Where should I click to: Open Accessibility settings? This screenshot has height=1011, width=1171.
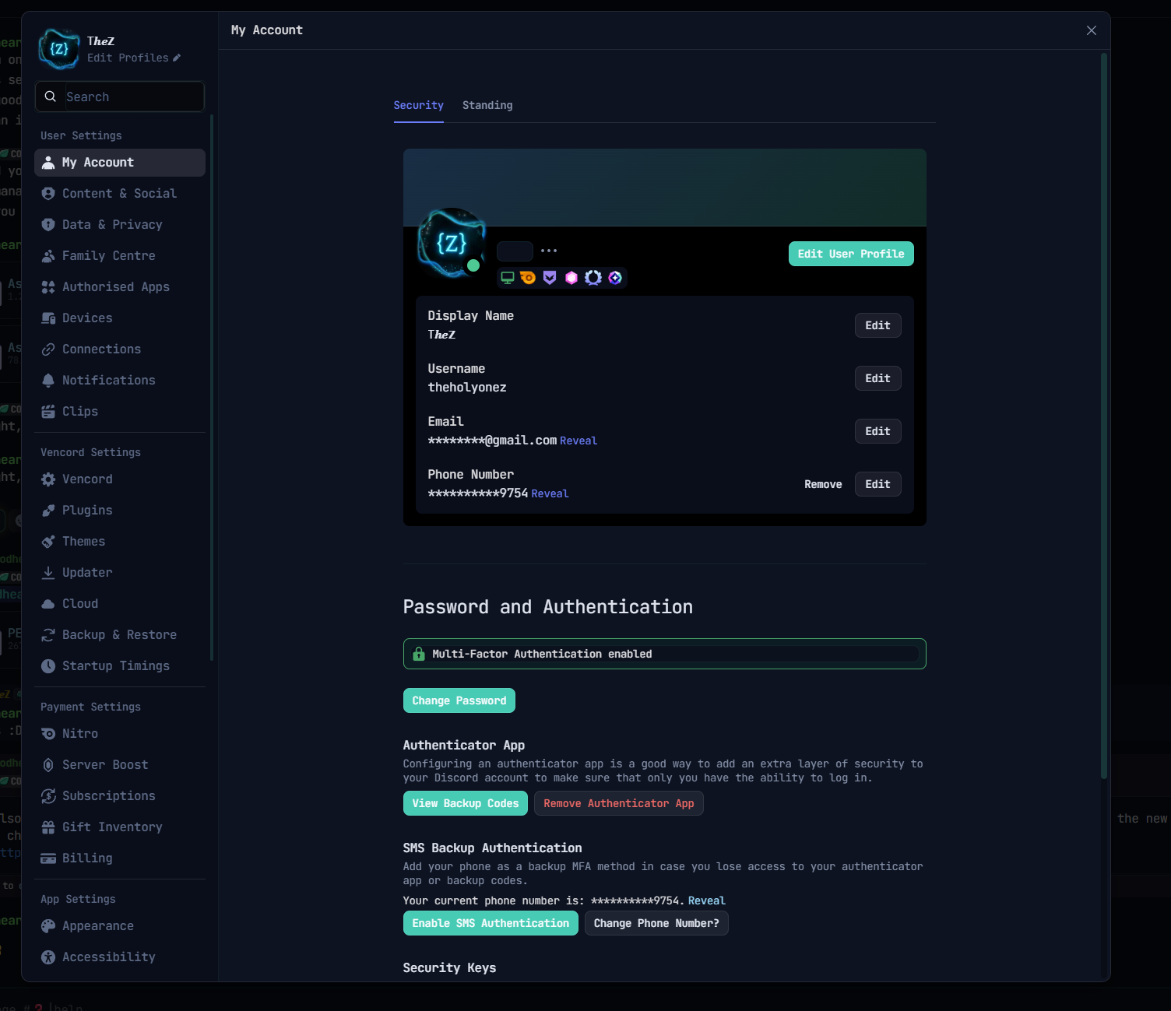click(x=120, y=957)
